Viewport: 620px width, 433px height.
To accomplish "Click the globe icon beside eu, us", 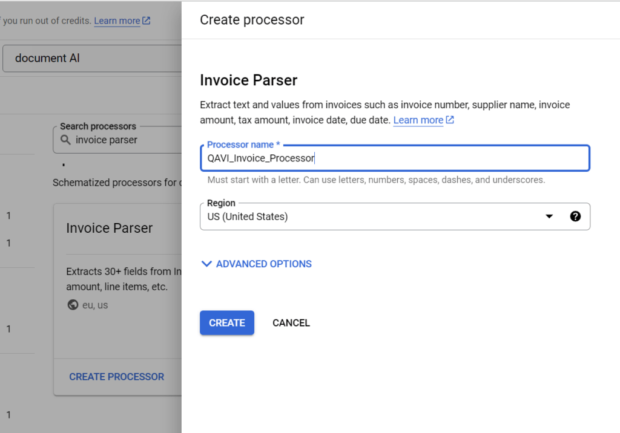I will (73, 305).
